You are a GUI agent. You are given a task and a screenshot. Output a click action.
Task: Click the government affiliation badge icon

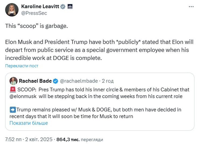point(69,7)
